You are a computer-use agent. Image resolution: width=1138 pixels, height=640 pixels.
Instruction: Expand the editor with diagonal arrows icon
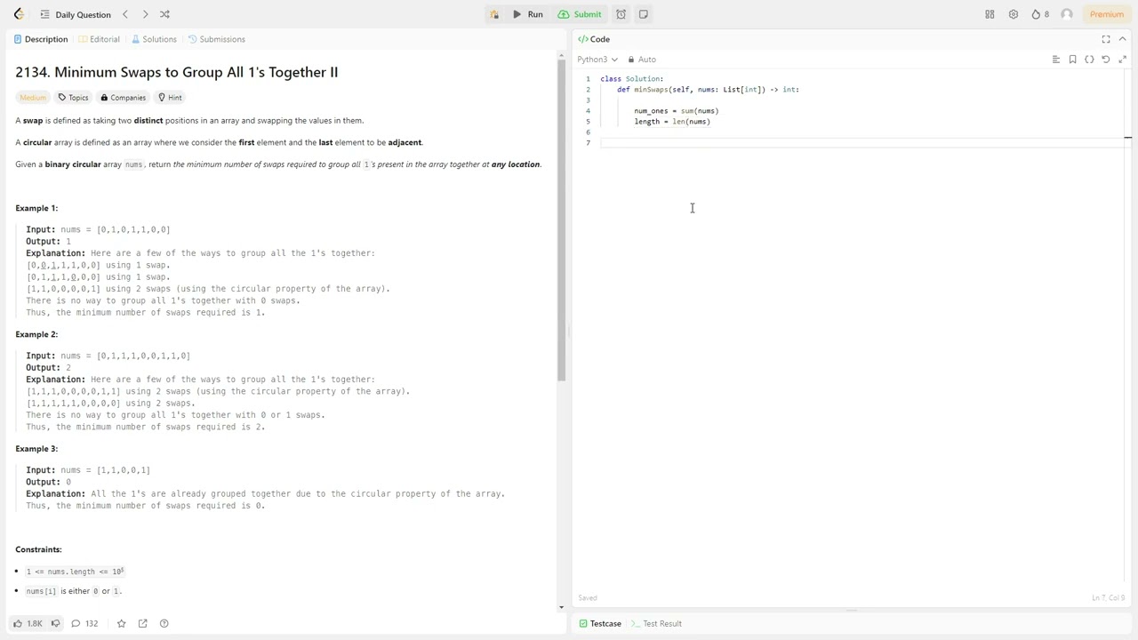[1122, 60]
